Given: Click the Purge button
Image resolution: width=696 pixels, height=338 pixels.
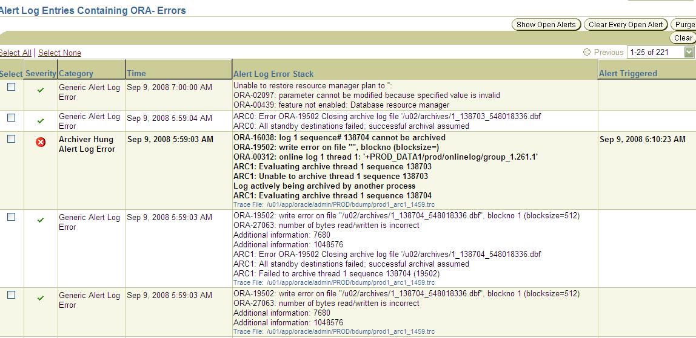Looking at the screenshot, I should coord(684,25).
